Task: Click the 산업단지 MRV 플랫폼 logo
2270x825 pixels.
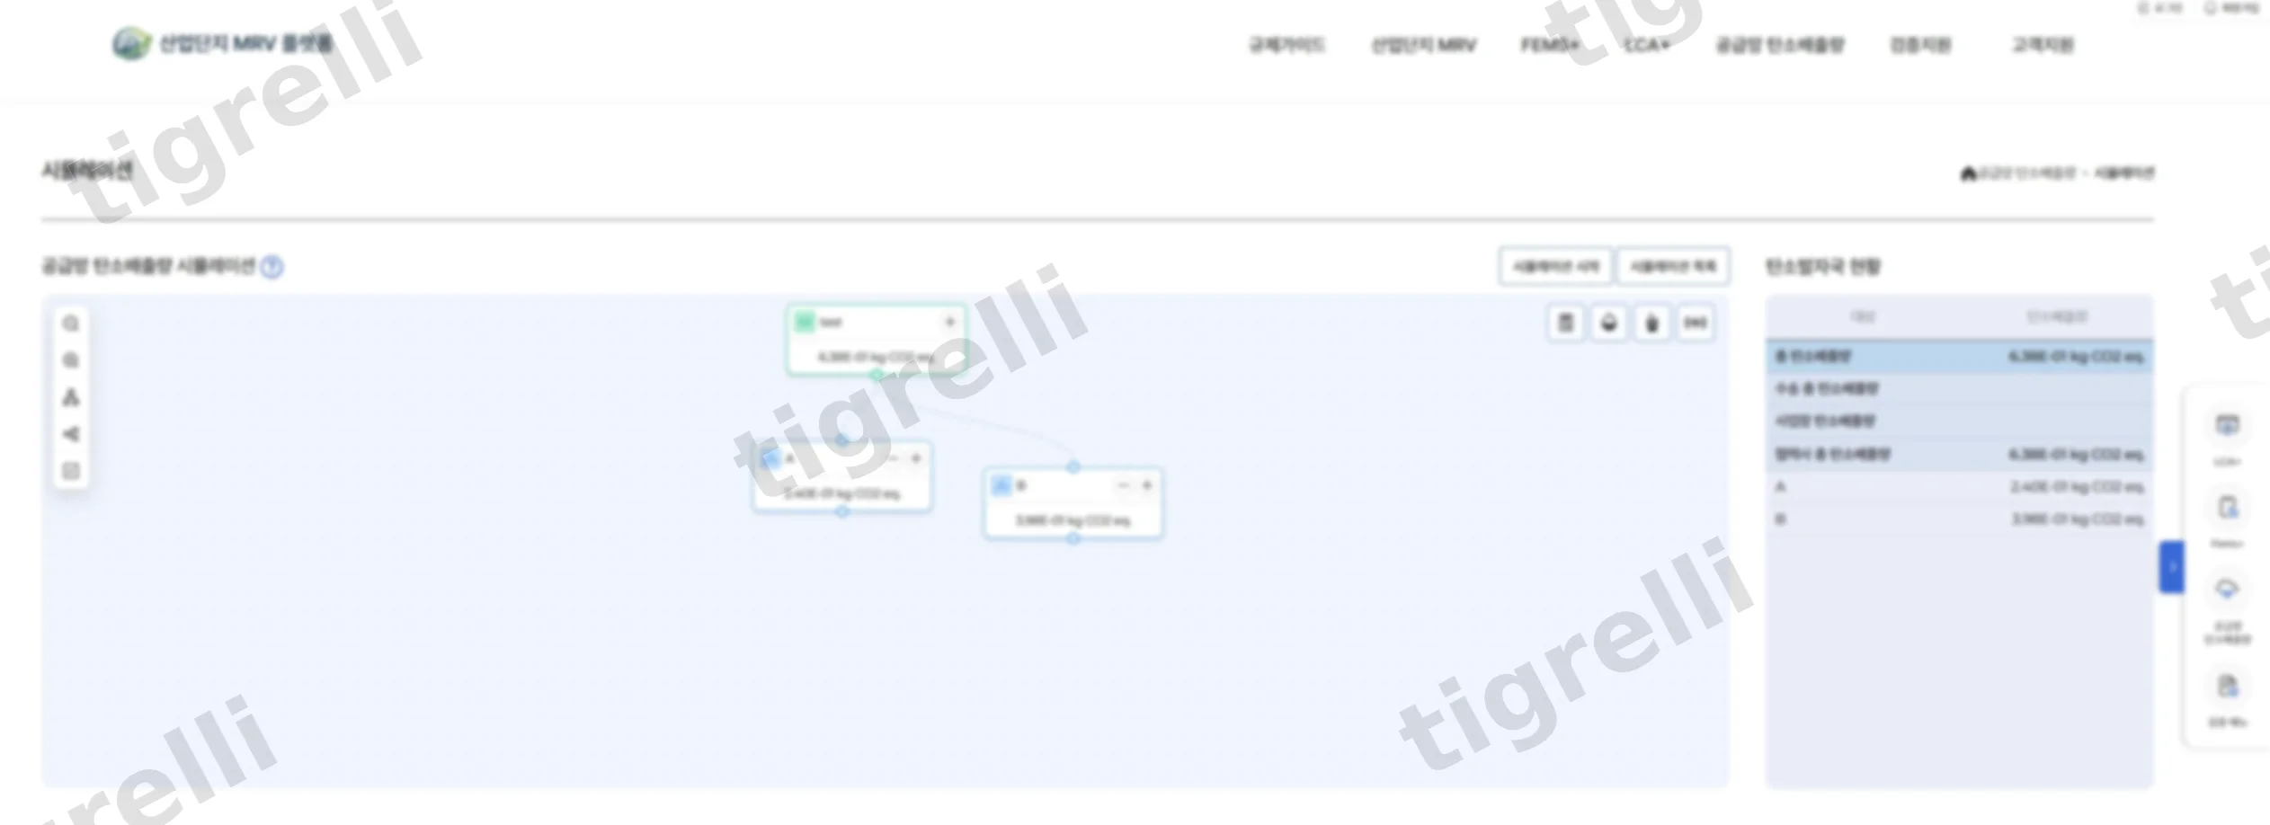Action: (x=222, y=43)
